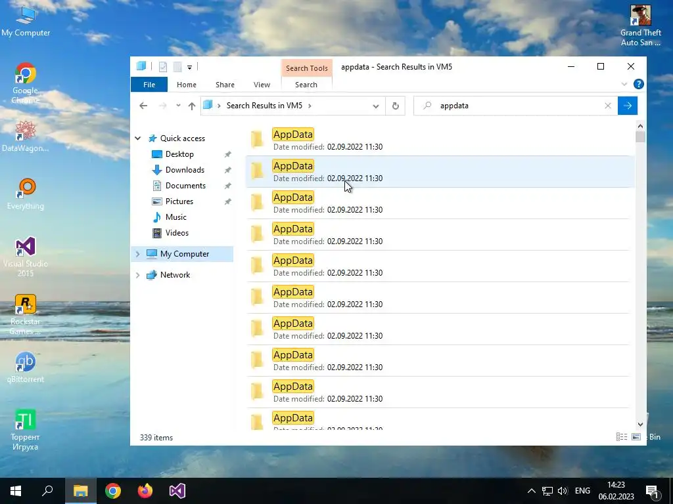Expand My Computer tree node
Image resolution: width=673 pixels, height=504 pixels.
point(138,254)
